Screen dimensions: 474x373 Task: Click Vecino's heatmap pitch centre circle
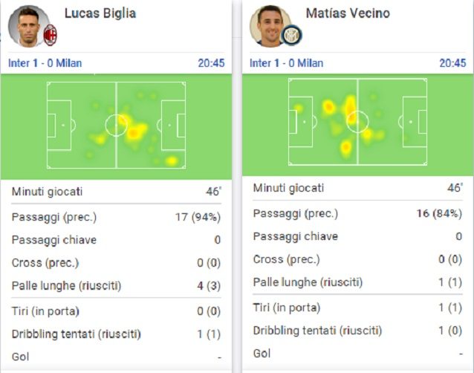point(357,122)
